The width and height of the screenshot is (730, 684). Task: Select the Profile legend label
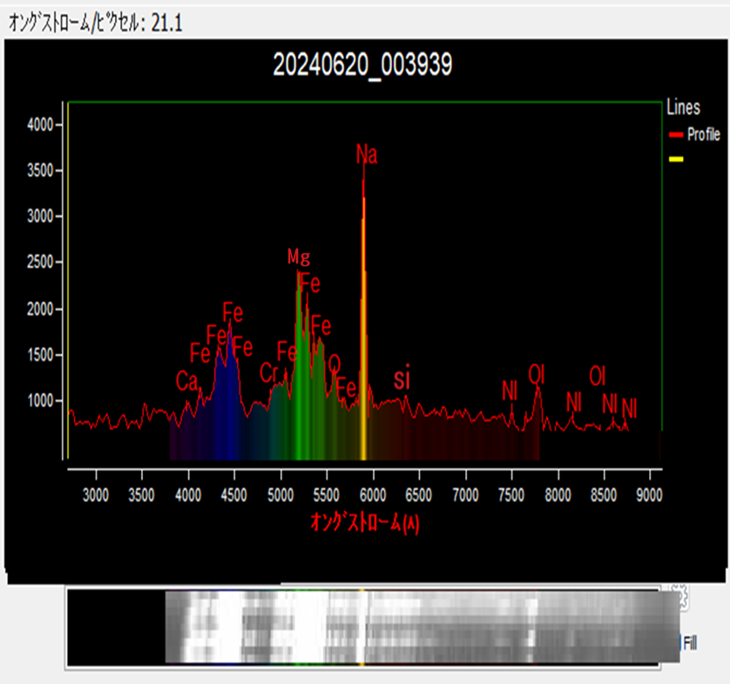tap(703, 135)
